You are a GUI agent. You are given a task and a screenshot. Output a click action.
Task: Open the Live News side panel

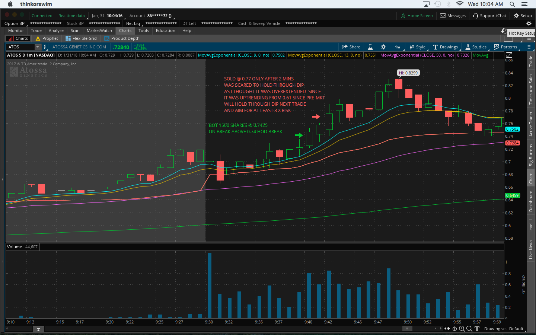531,249
